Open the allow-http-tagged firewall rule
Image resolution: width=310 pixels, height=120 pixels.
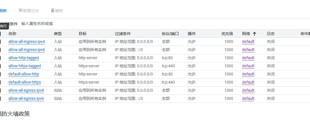coord(24,58)
